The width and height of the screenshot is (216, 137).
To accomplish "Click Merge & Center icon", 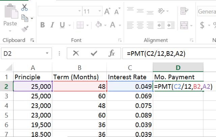I will [x=184, y=25].
